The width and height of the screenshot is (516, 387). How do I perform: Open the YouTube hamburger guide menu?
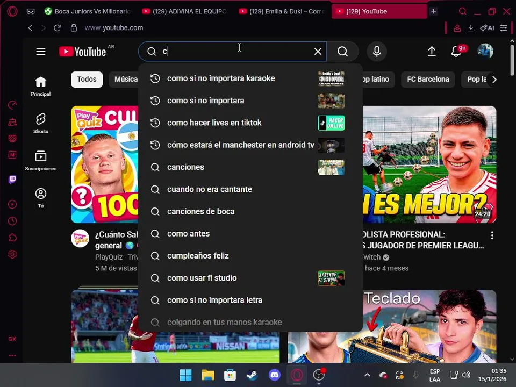tap(41, 52)
